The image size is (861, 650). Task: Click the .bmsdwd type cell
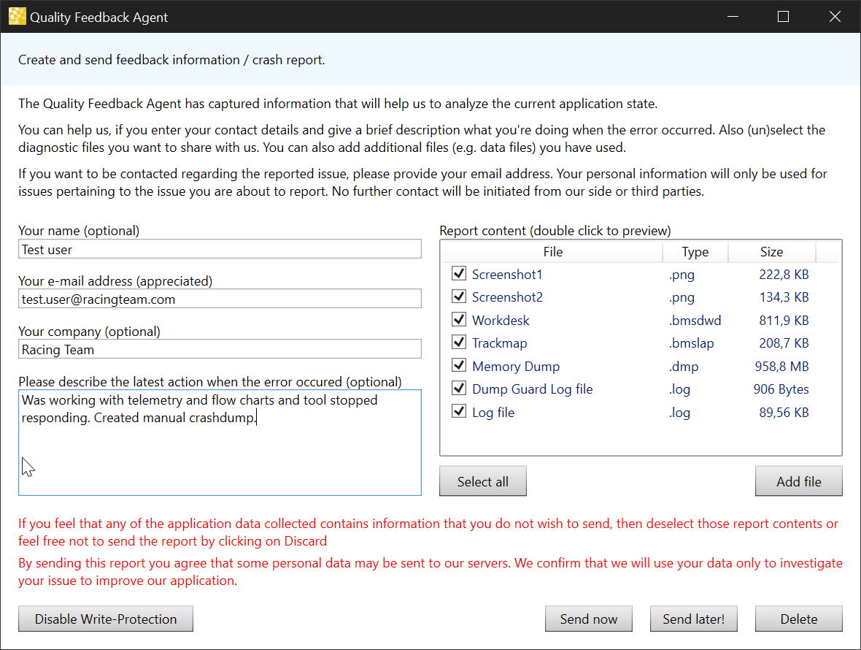click(x=695, y=321)
